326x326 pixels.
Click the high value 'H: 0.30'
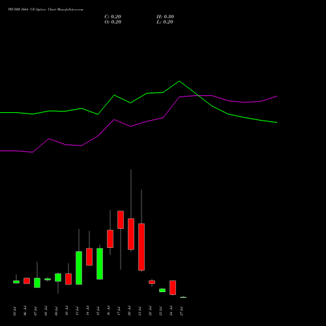coord(165,17)
